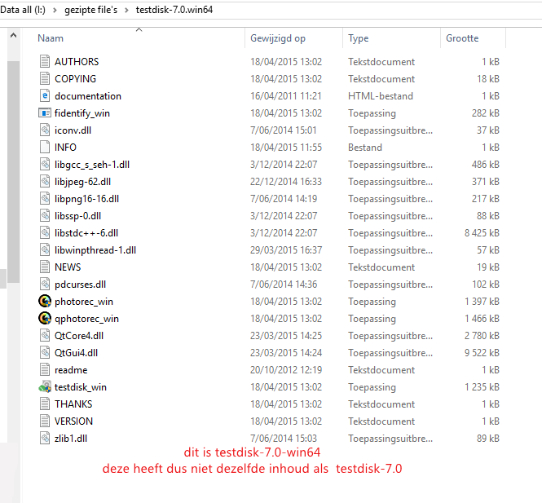Click the 'HTML-bestand' type cell
The width and height of the screenshot is (542, 503).
tap(381, 96)
